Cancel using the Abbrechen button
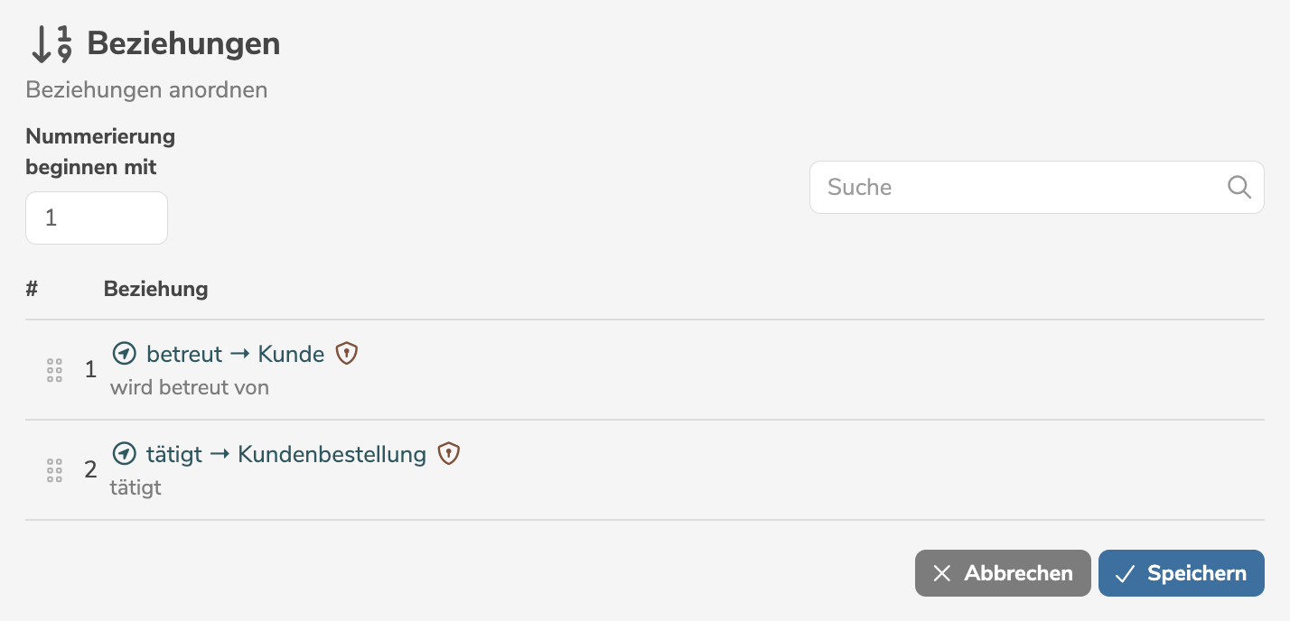The height and width of the screenshot is (621, 1290). click(1003, 573)
